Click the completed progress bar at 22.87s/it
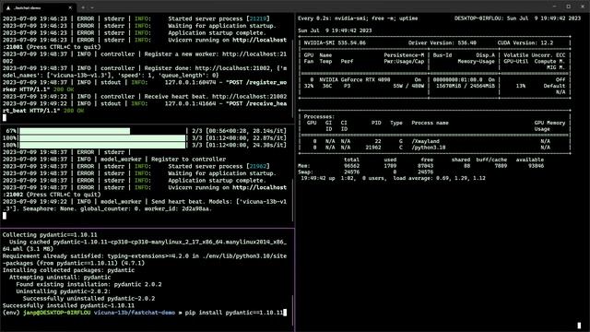The image size is (590, 332). [x=102, y=138]
